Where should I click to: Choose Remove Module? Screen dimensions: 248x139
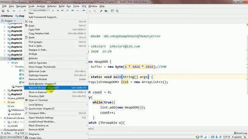pos(56,79)
